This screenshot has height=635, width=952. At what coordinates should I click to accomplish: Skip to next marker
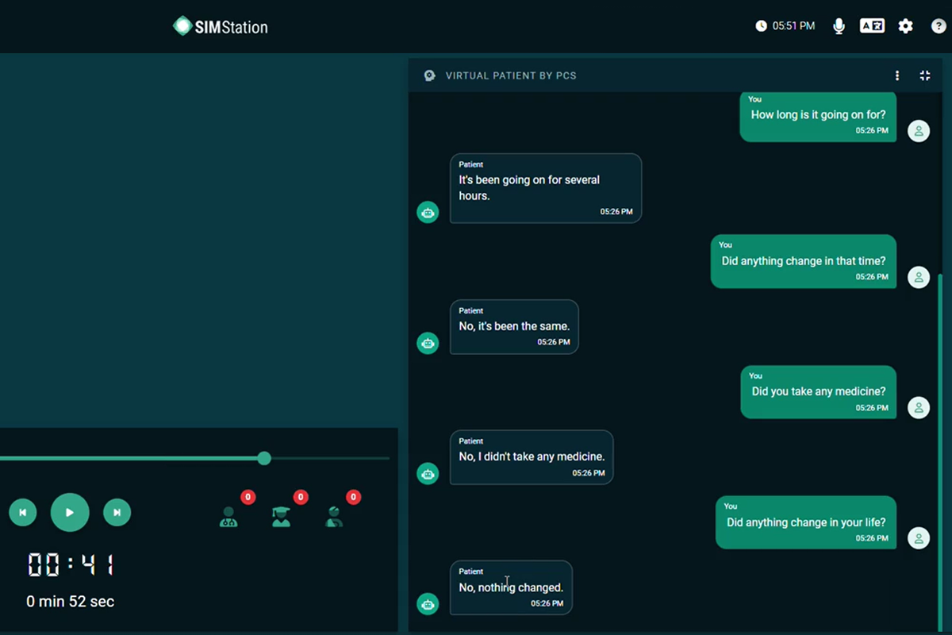coord(117,513)
